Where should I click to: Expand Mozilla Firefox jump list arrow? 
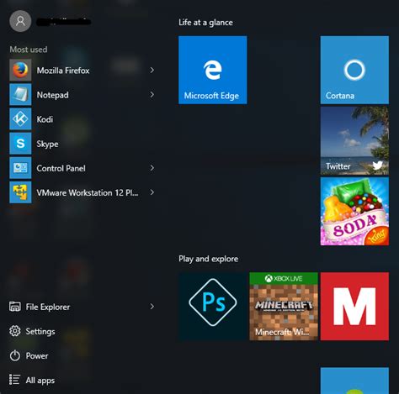point(152,70)
